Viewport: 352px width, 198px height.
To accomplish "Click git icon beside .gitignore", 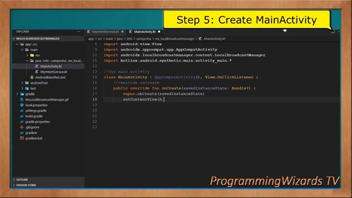I will pos(22,127).
